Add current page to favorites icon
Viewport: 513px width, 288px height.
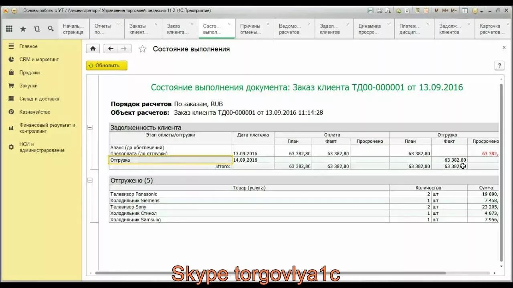(400, 11)
